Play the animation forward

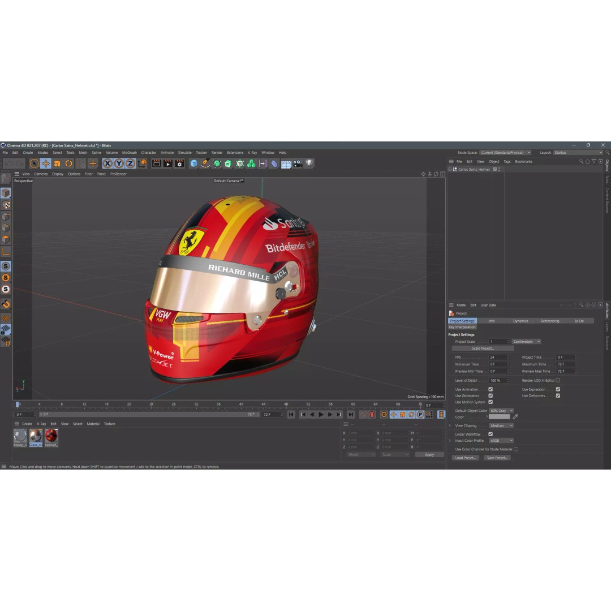[x=321, y=415]
